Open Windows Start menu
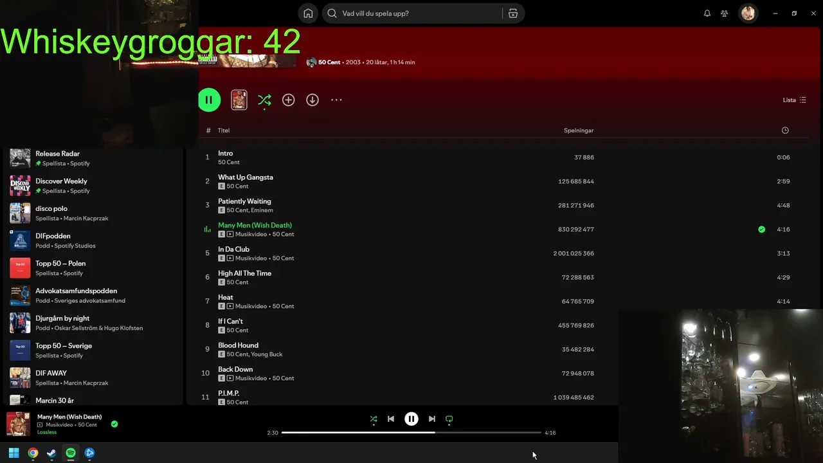 pyautogui.click(x=14, y=453)
